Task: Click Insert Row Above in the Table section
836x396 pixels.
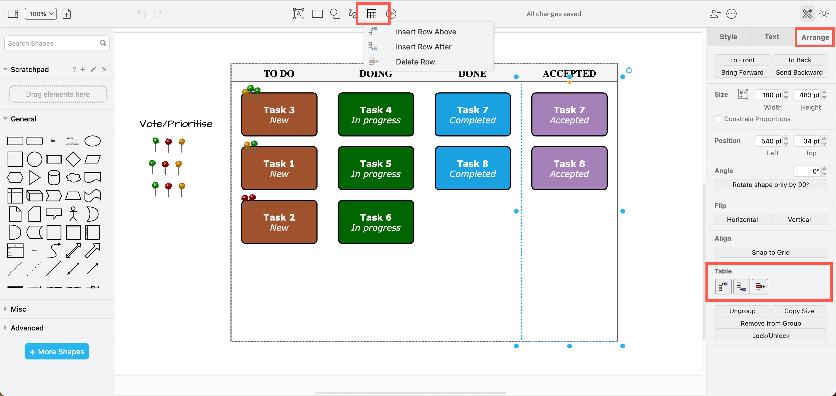Action: [723, 287]
